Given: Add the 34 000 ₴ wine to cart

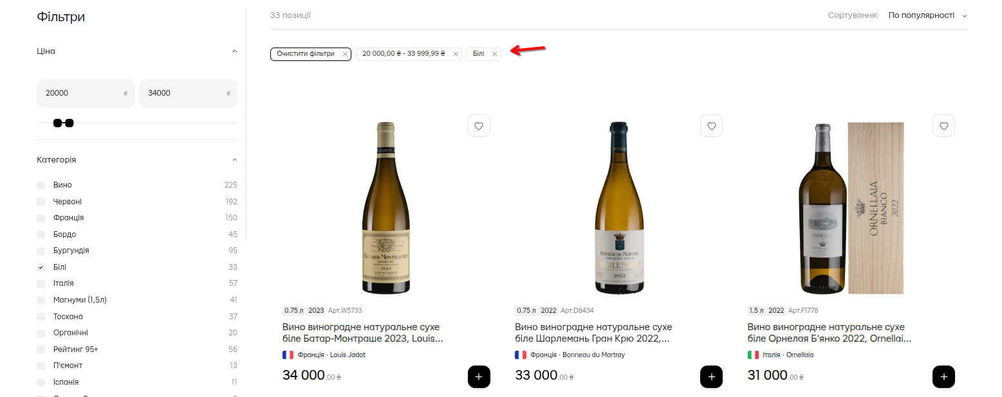Looking at the screenshot, I should [479, 377].
